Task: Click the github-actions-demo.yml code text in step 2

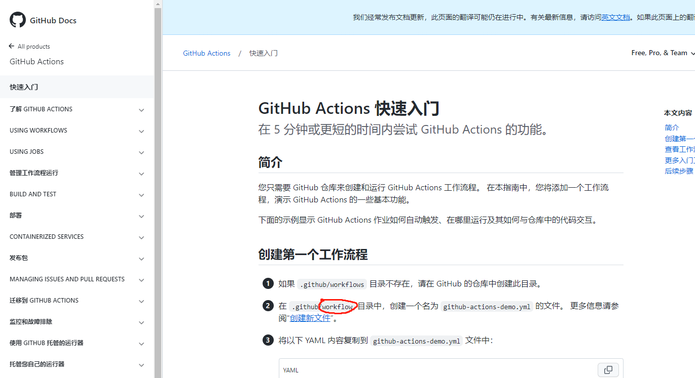Action: point(487,307)
